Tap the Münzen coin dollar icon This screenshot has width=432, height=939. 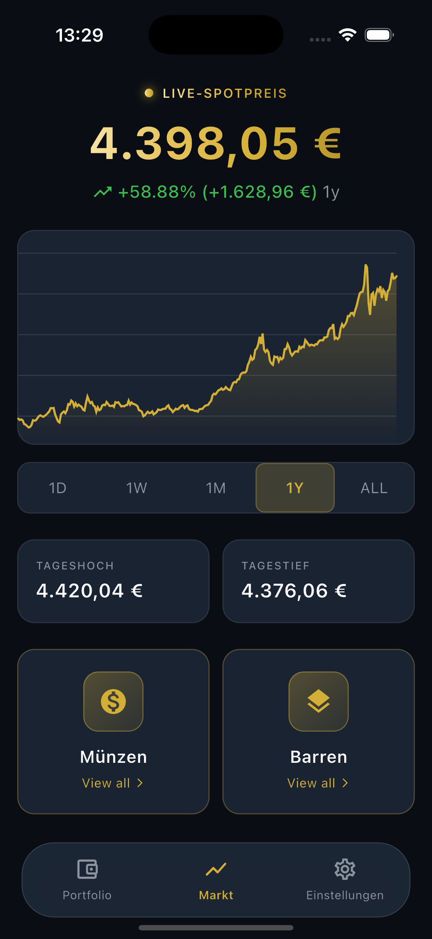113,701
